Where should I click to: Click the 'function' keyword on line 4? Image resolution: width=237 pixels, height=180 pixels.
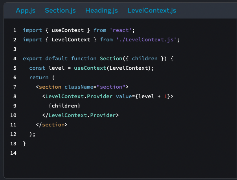pyautogui.click(x=84, y=58)
